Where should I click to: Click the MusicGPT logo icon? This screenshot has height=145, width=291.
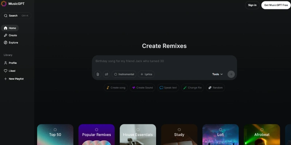(4, 4)
